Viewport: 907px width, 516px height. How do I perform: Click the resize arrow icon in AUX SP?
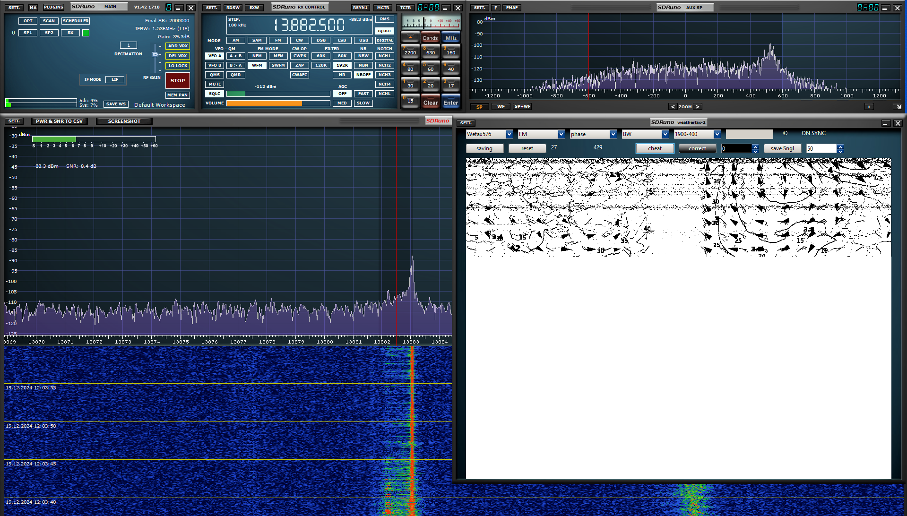click(x=897, y=107)
